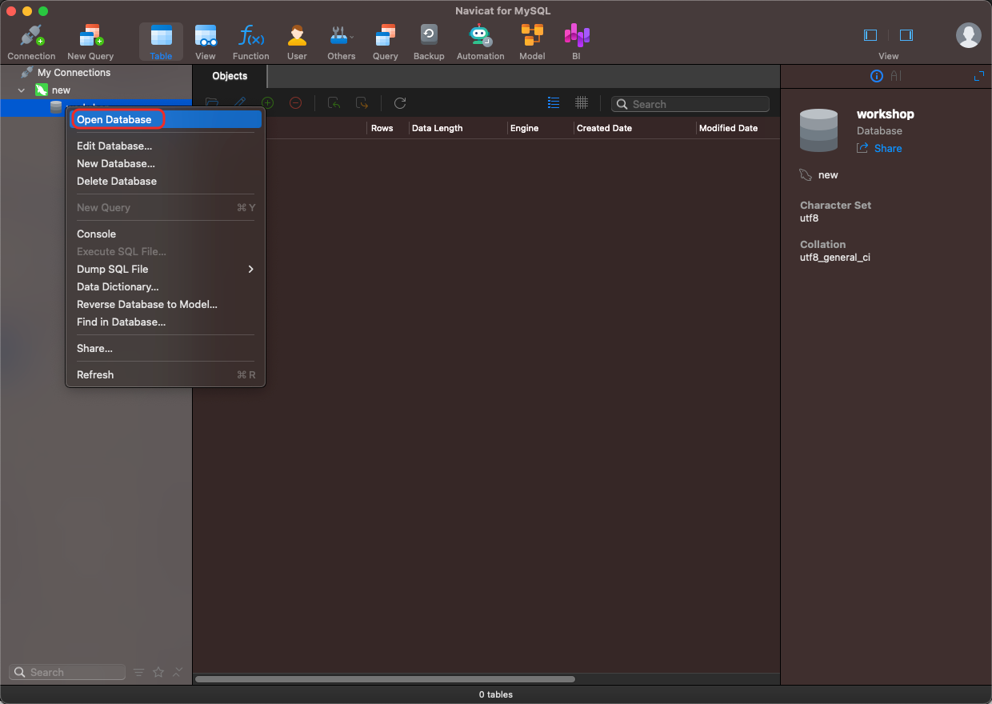This screenshot has width=992, height=704.
Task: Click the import wizard icon
Action: coord(334,103)
